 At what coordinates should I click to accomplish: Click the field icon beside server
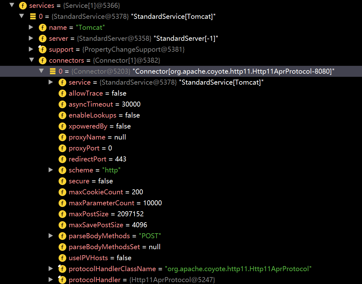point(42,38)
